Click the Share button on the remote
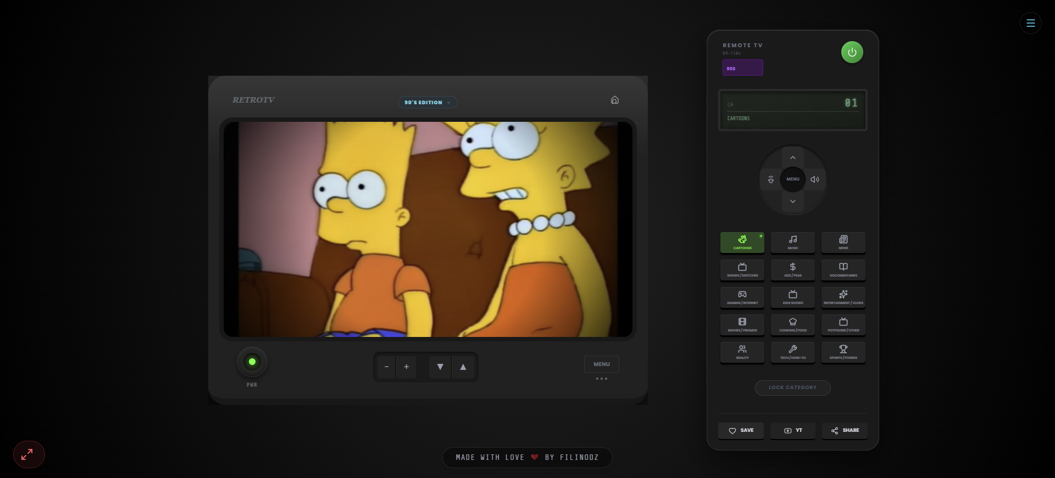The image size is (1055, 478). (x=845, y=430)
